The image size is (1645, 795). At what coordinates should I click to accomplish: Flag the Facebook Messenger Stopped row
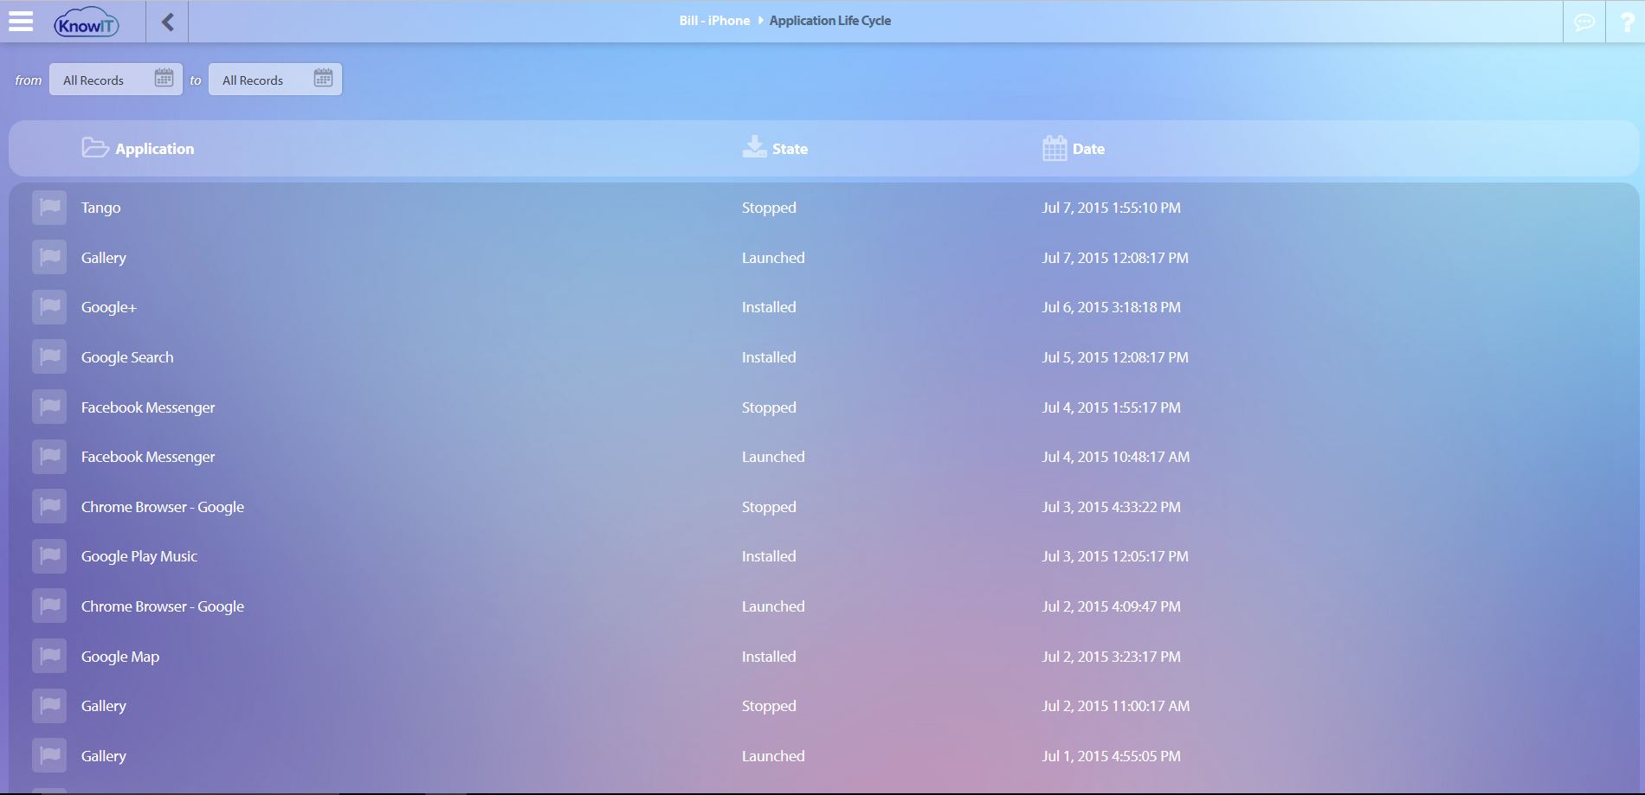(x=49, y=407)
